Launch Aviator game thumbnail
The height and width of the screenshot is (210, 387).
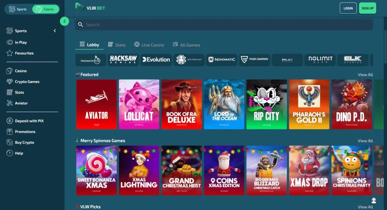tap(96, 104)
